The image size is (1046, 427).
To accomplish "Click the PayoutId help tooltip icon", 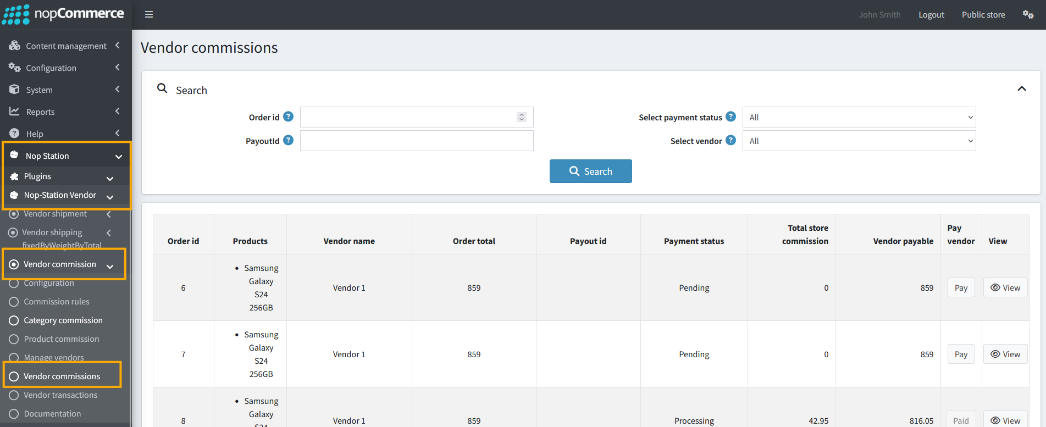I will tap(288, 140).
